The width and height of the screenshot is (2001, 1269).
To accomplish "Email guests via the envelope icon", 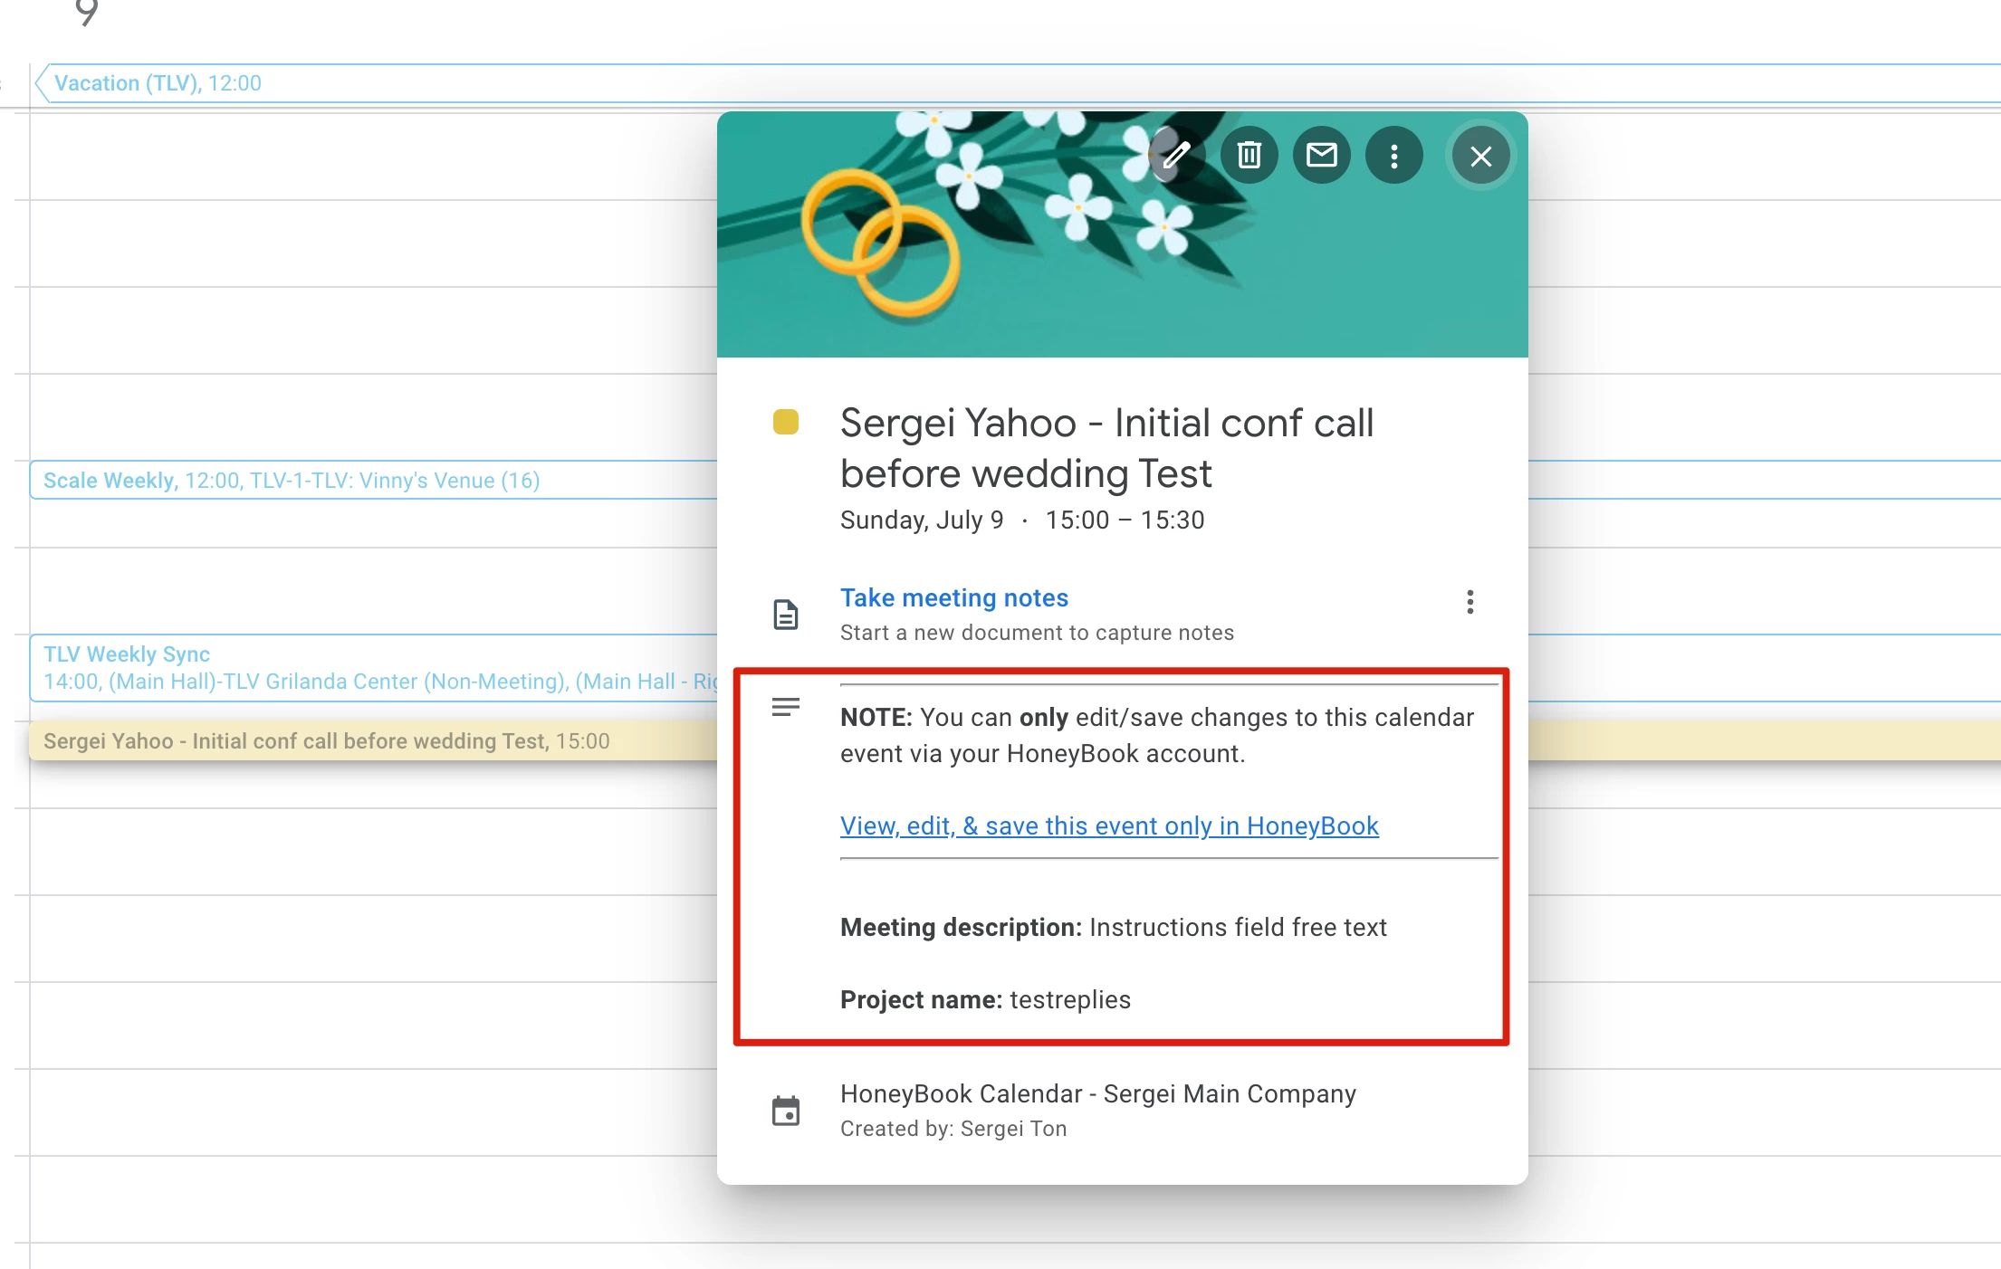I will pyautogui.click(x=1322, y=156).
